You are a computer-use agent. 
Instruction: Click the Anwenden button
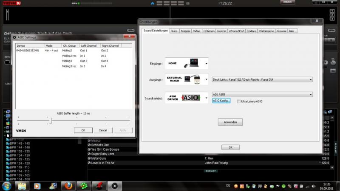click(230, 122)
